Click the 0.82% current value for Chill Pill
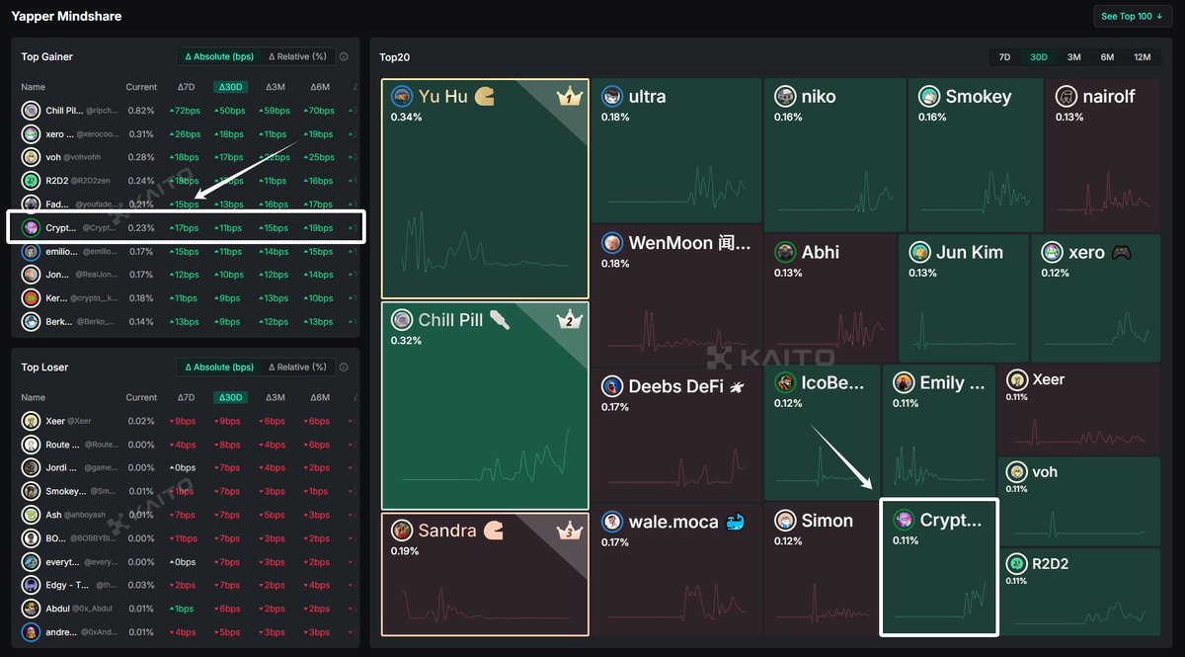Viewport: 1185px width, 657px height. (141, 111)
